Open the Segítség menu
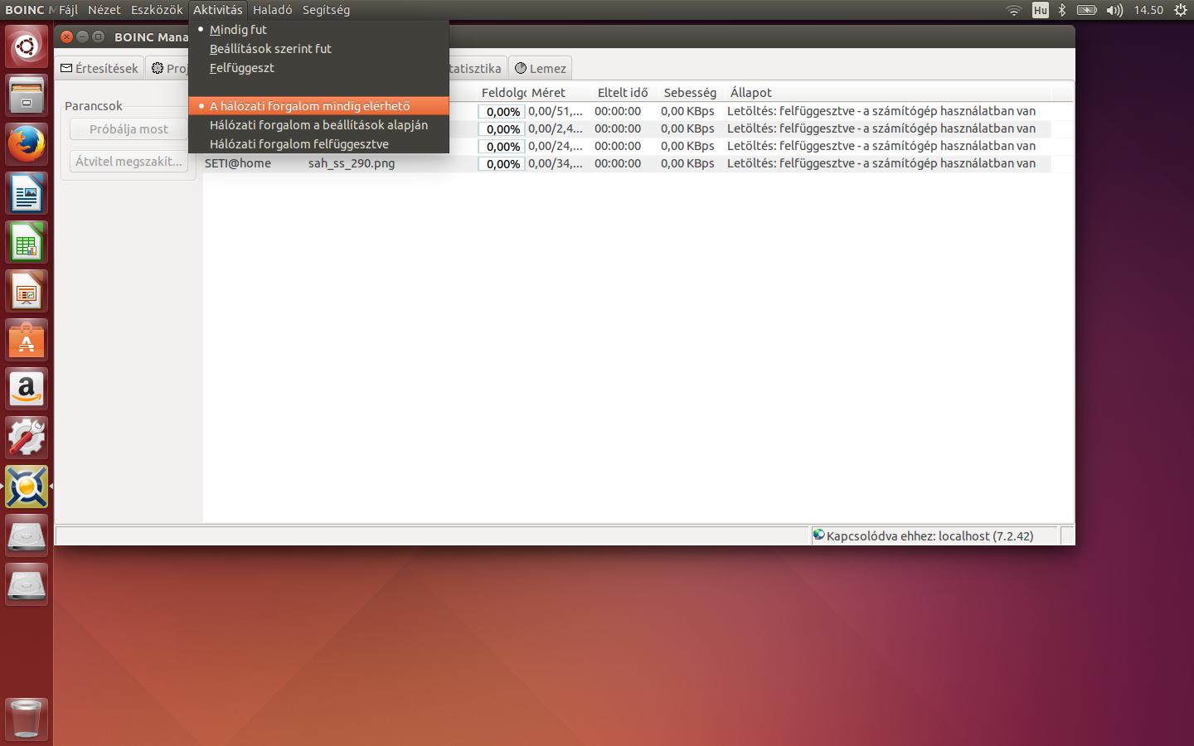The height and width of the screenshot is (746, 1194). (326, 10)
